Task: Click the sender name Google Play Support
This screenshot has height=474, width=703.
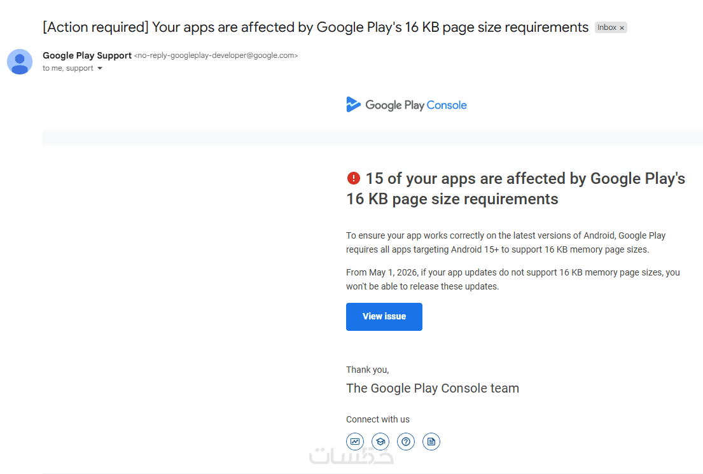Action: [x=87, y=55]
